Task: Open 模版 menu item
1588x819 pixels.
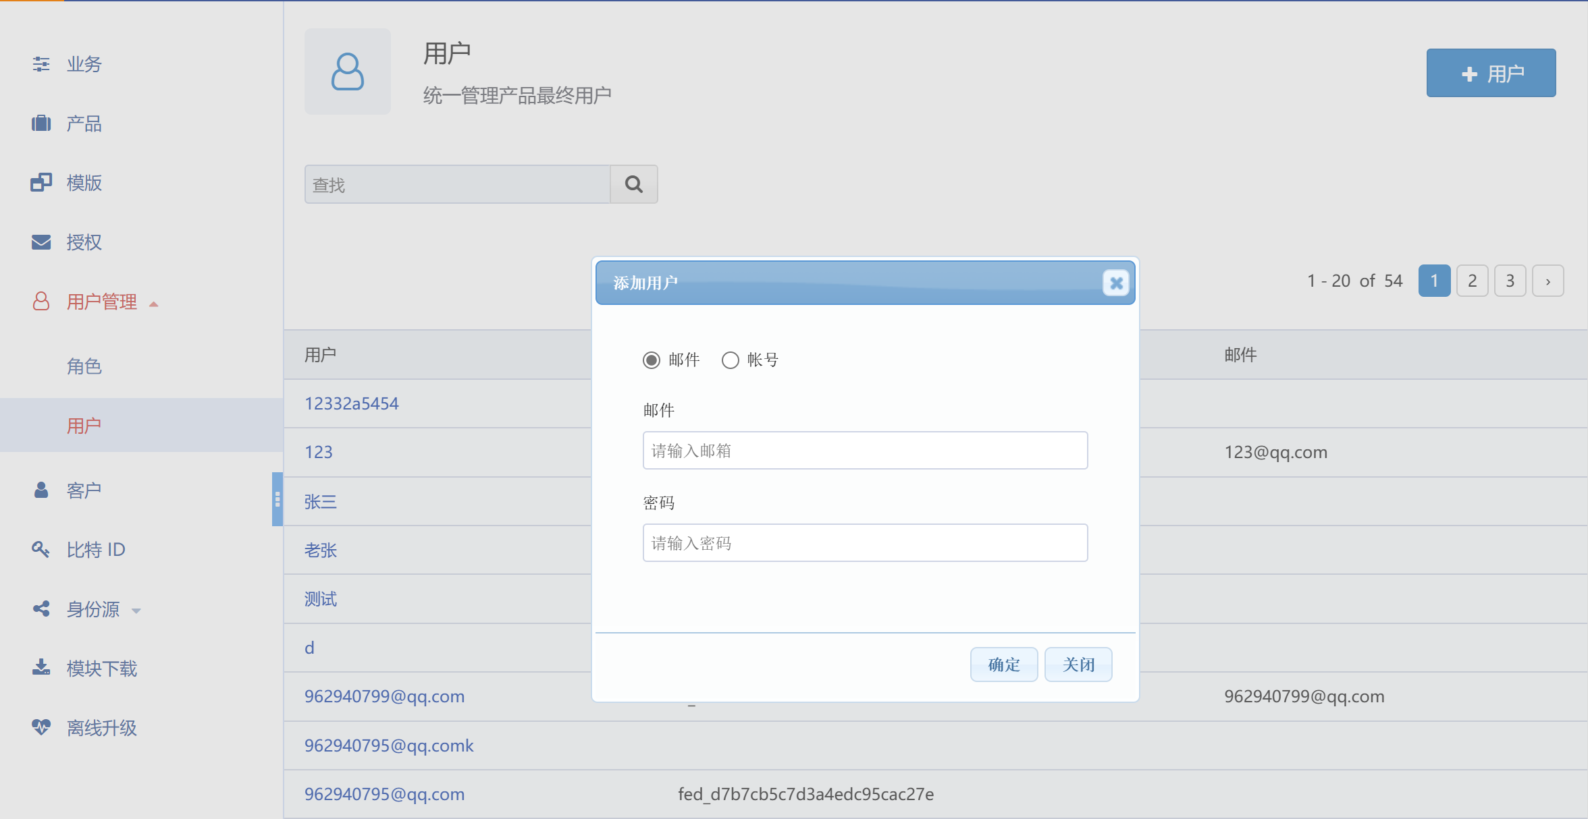Action: pyautogui.click(x=84, y=183)
